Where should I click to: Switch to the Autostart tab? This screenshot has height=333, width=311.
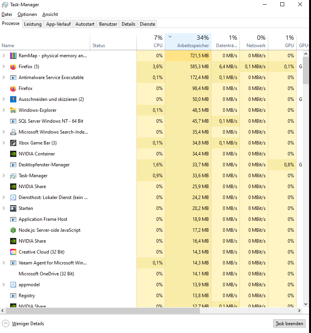click(85, 24)
